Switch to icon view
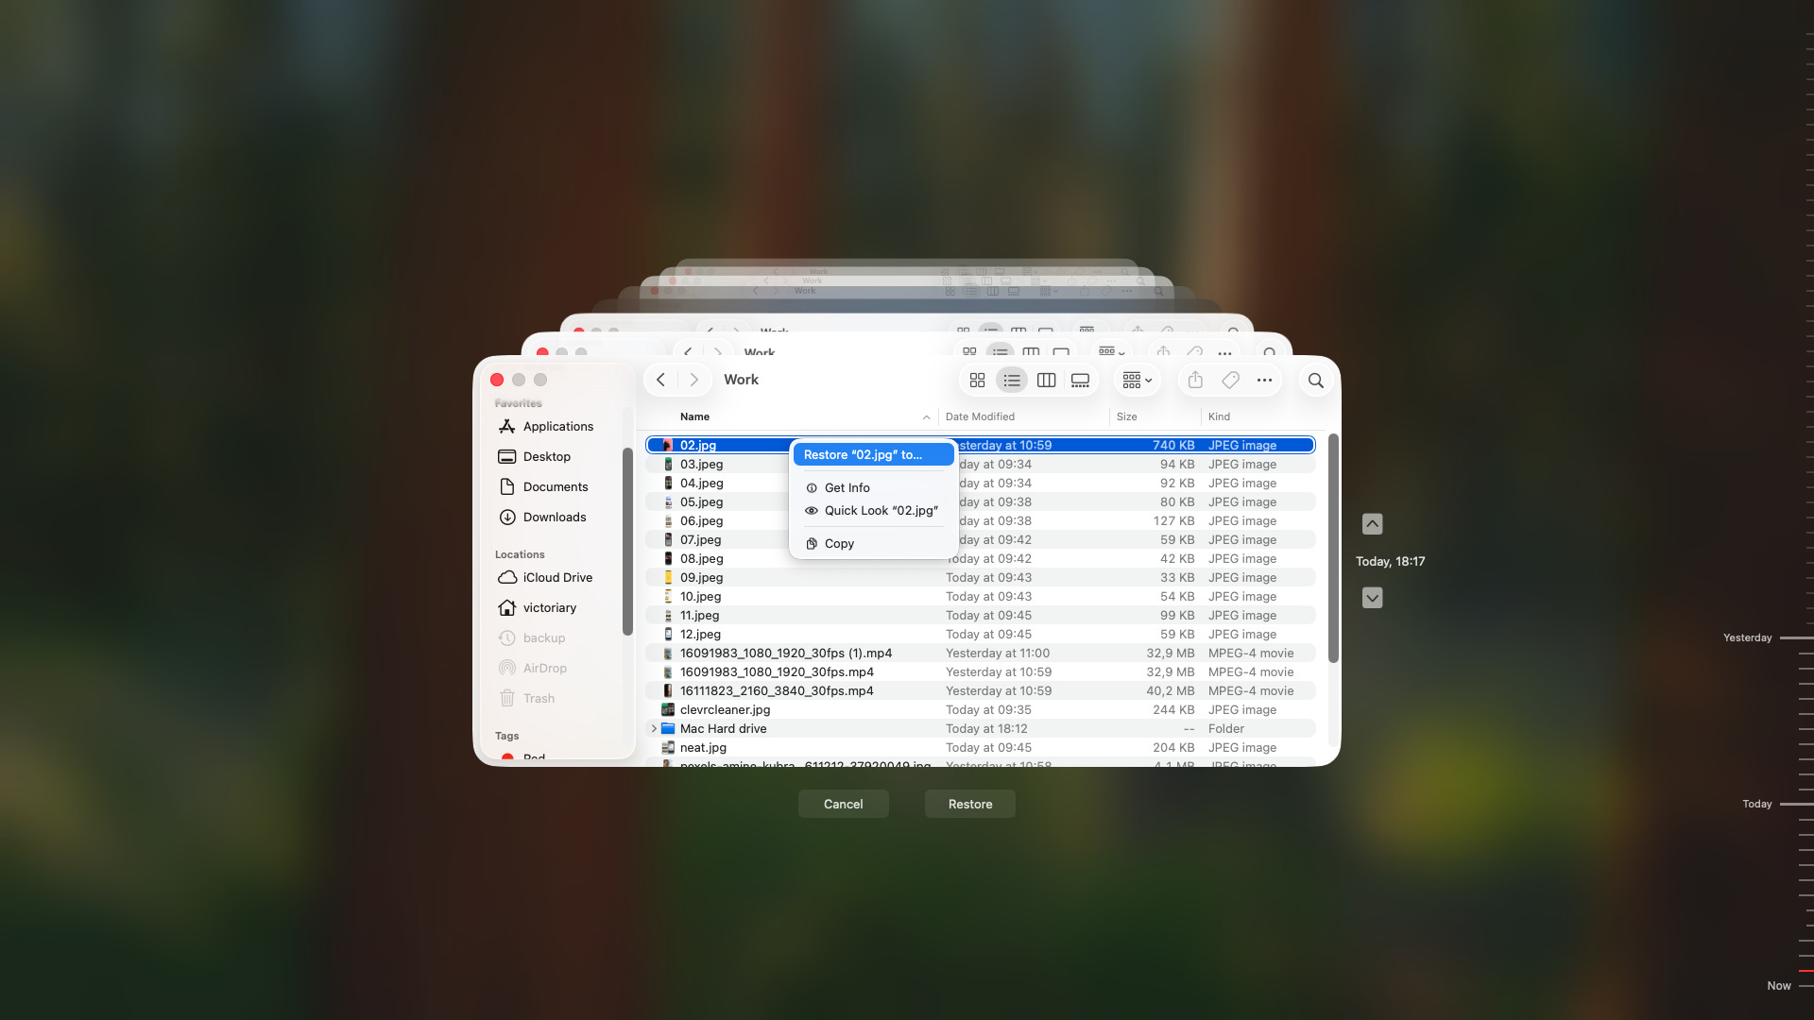The image size is (1814, 1020). point(978,380)
